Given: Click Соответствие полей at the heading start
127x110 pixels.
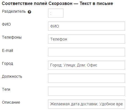Looking at the screenshot, I should pyautogui.click(x=25, y=4).
